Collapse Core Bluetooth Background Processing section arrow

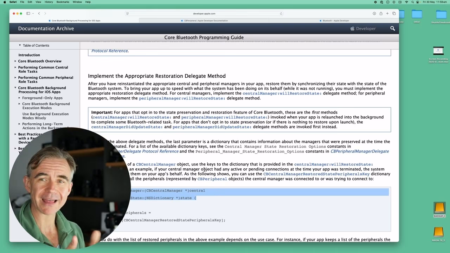coord(15,88)
